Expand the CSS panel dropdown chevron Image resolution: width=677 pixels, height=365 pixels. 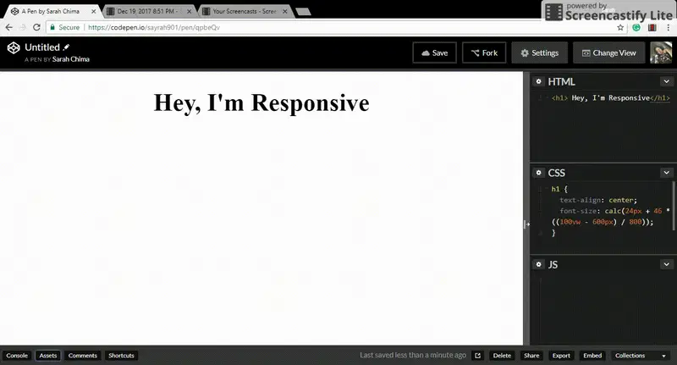click(666, 173)
